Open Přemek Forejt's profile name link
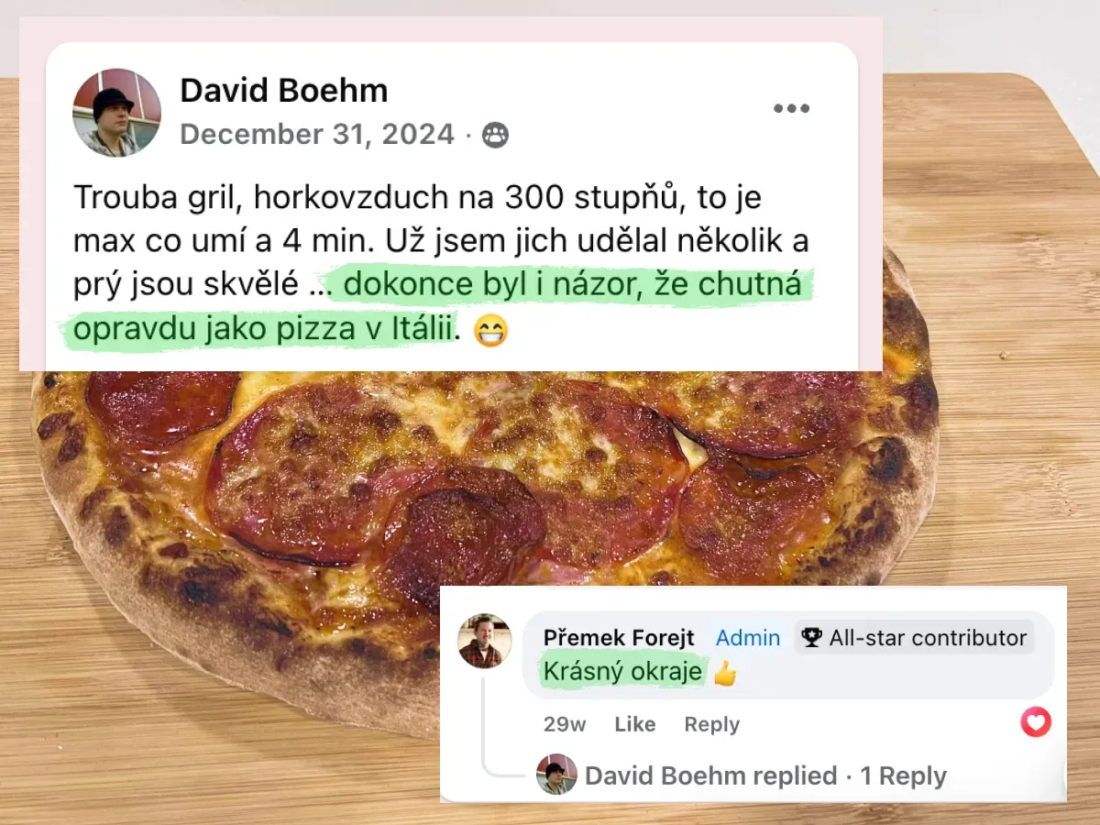 (x=619, y=638)
